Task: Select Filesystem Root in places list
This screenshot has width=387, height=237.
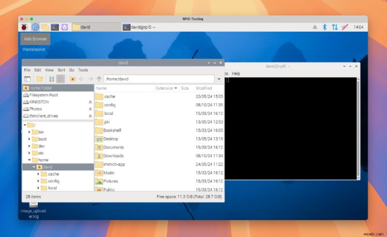Action: (x=58, y=95)
